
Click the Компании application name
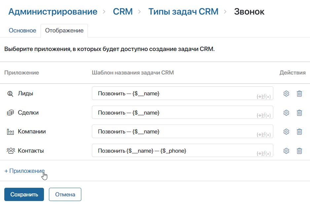[32, 131]
